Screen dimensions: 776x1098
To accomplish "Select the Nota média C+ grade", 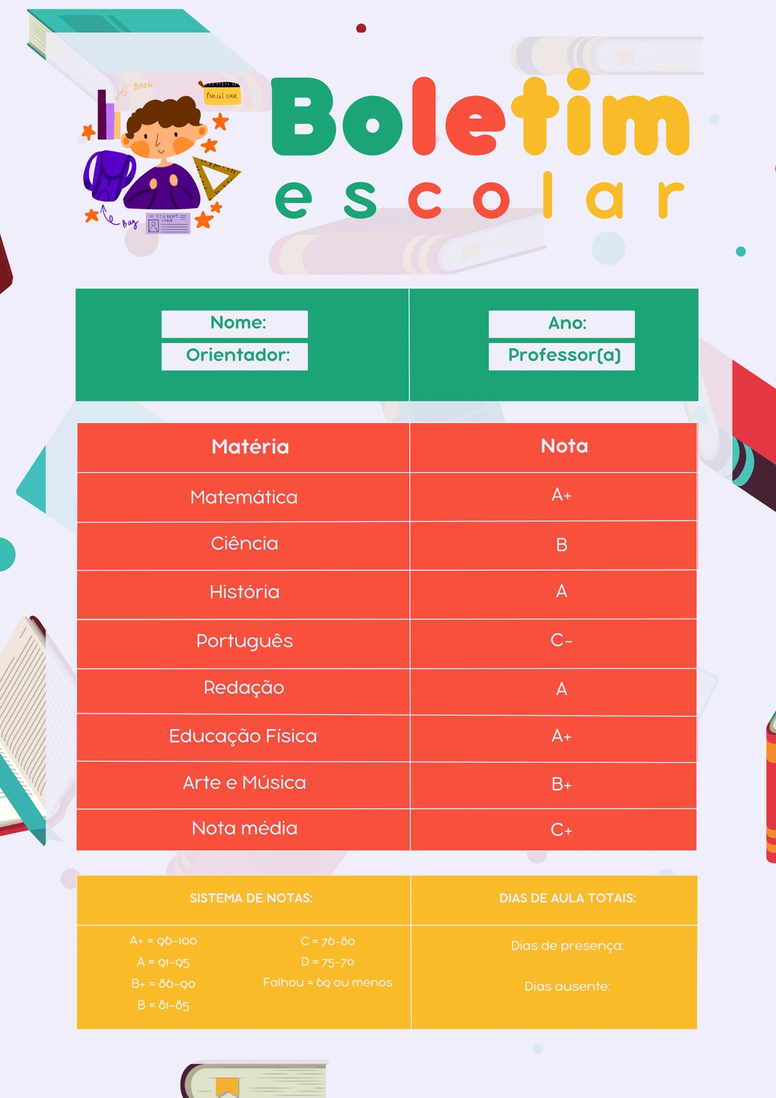I will click(561, 830).
